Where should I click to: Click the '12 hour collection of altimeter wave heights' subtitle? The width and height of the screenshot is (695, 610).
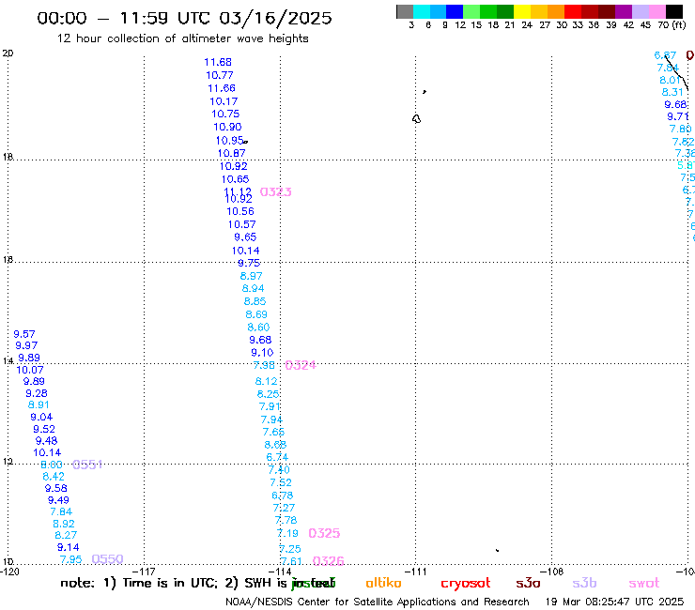[182, 38]
